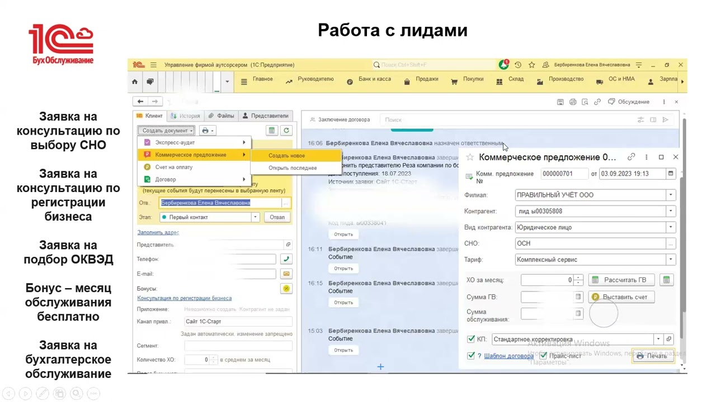Toggle the Шаблон договора checkbox
The image size is (716, 402).
pos(470,356)
